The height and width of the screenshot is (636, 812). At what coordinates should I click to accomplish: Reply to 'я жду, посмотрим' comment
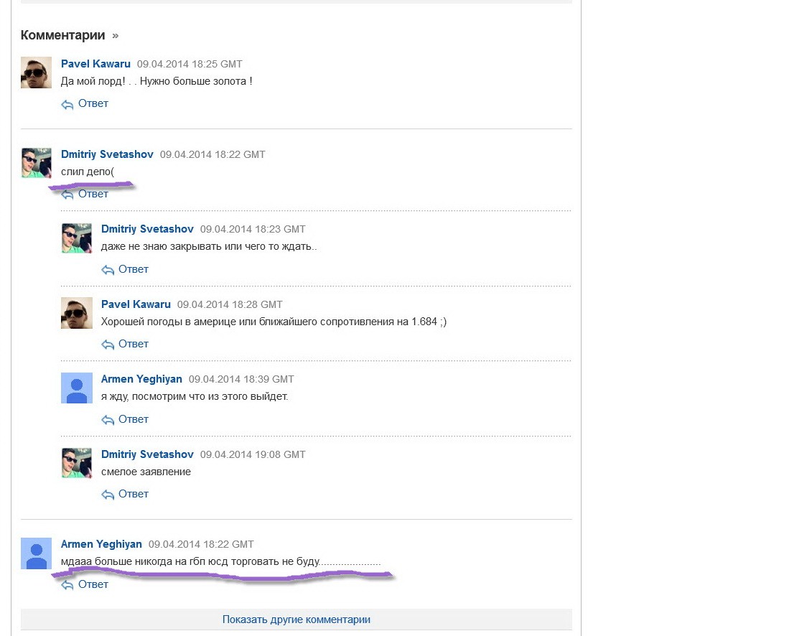point(134,419)
